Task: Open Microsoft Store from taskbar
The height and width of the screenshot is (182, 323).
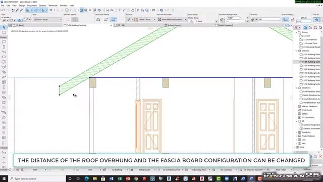Action: (x=103, y=178)
